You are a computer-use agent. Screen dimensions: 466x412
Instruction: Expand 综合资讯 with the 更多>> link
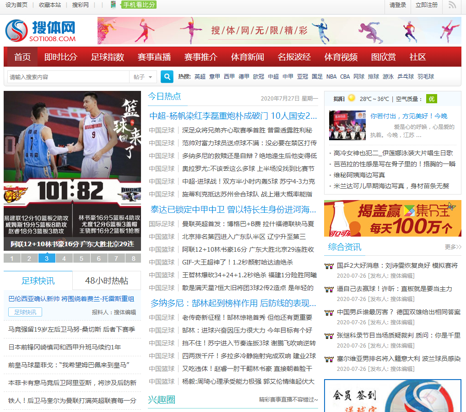(x=453, y=247)
